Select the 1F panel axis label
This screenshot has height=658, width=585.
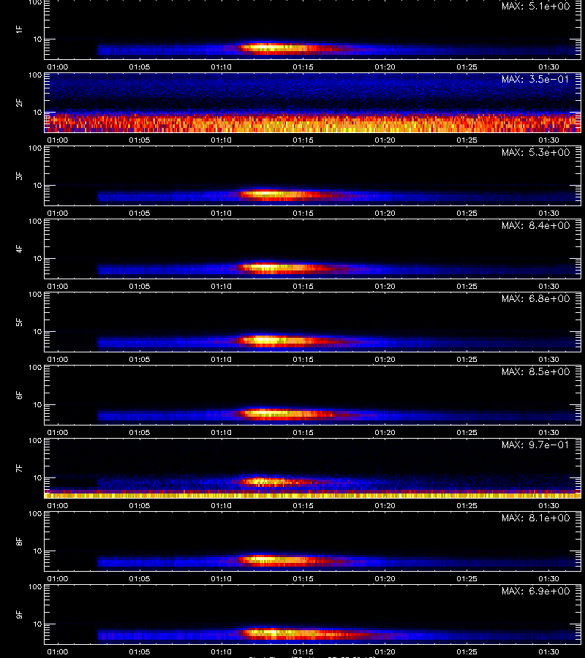(x=19, y=29)
